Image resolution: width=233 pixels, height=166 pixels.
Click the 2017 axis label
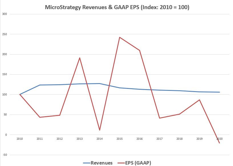pos(159,139)
